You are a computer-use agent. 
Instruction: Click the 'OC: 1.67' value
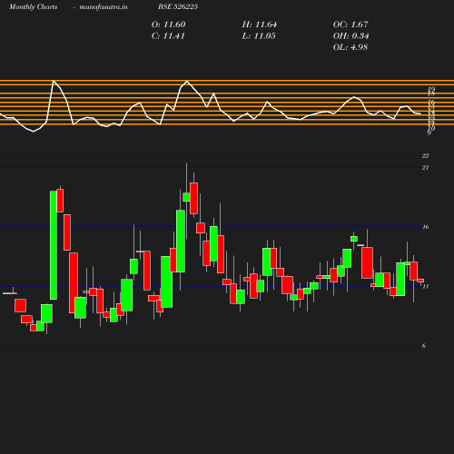coord(350,25)
